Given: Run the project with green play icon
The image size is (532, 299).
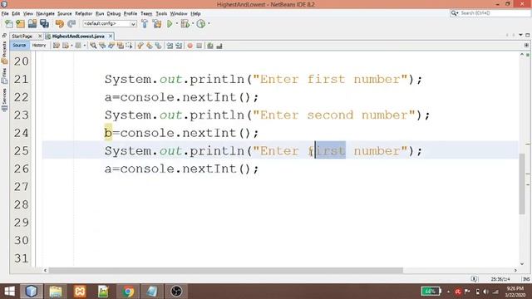Looking at the screenshot, I should click(170, 24).
